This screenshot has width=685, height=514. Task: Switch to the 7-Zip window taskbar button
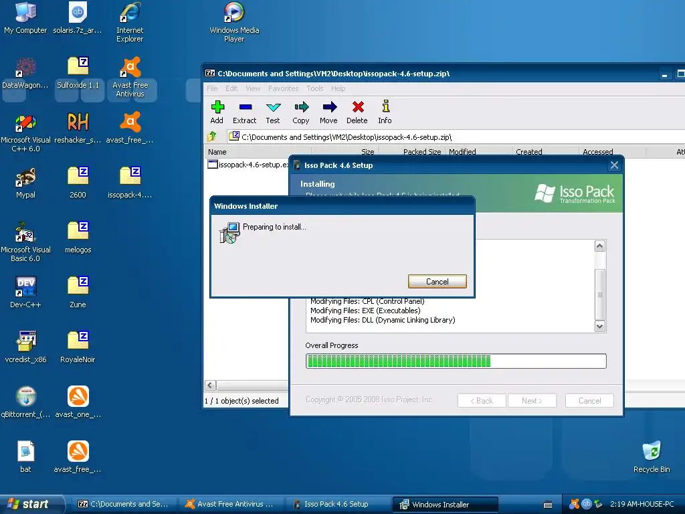click(x=124, y=504)
